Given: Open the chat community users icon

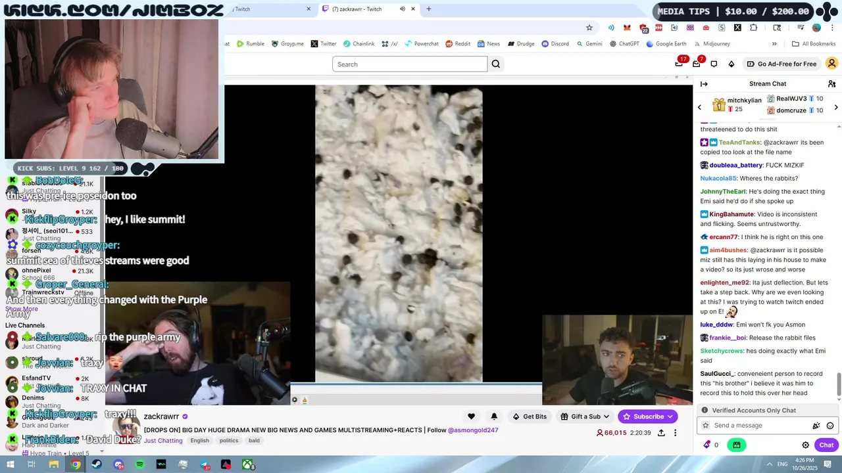Looking at the screenshot, I should point(831,83).
